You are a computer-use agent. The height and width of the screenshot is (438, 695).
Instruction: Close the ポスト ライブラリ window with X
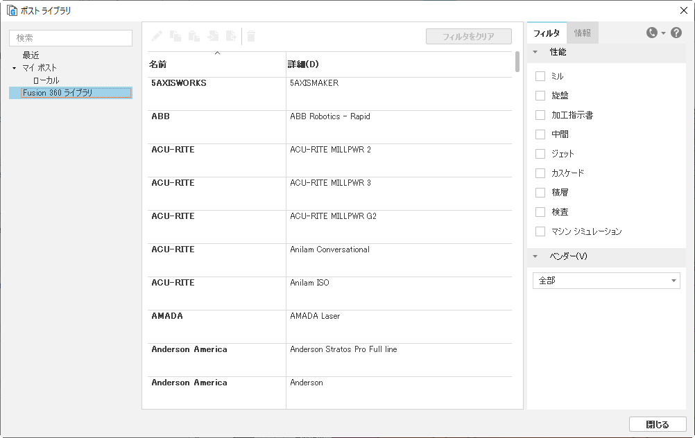(x=683, y=10)
